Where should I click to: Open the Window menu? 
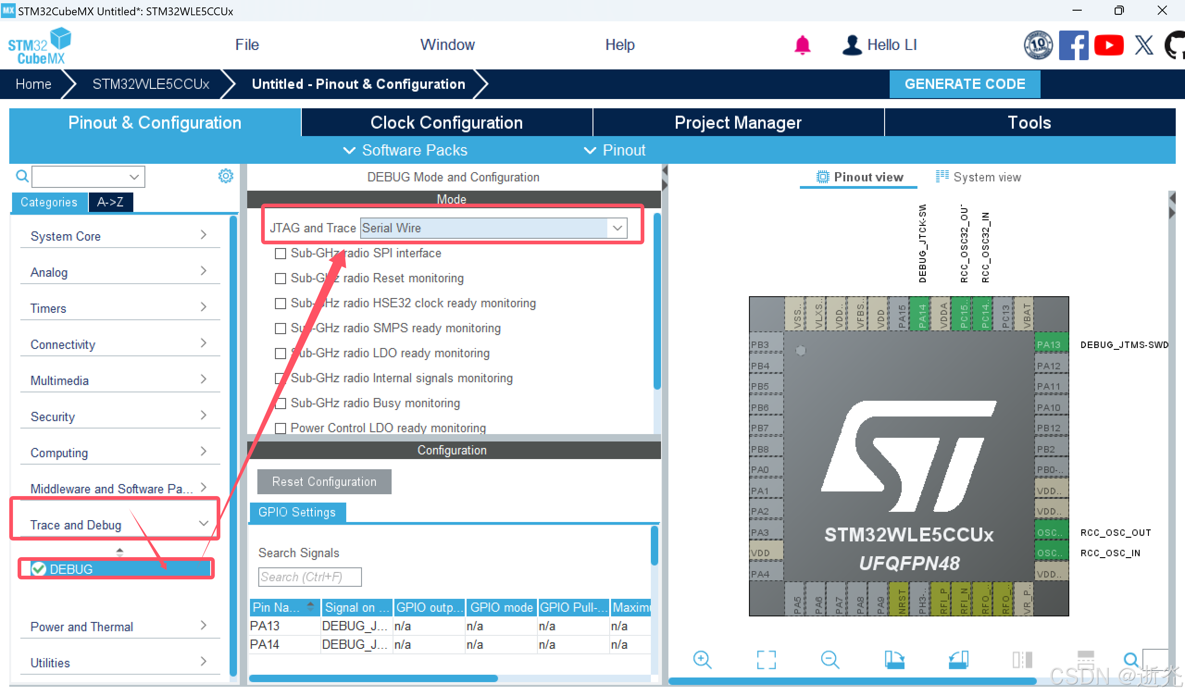pyautogui.click(x=447, y=45)
